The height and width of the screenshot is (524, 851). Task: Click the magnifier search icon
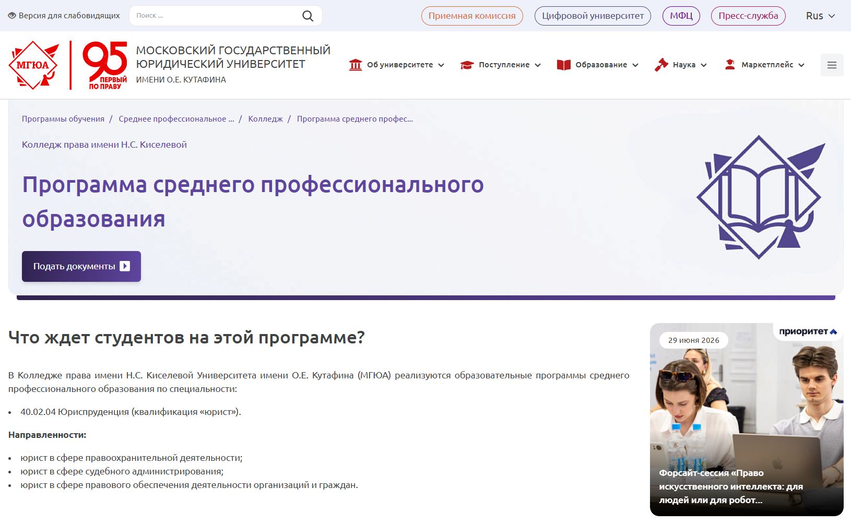click(308, 16)
